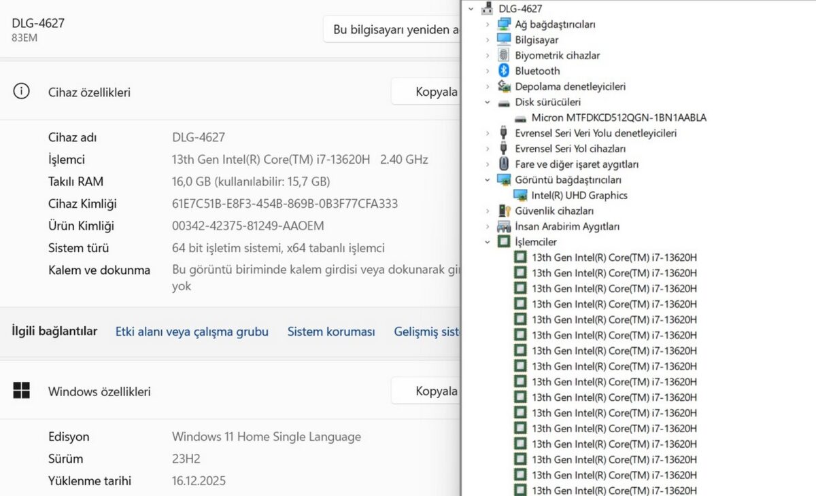Click the Evrensel Seri Yol cihazları USB icon

click(x=504, y=149)
